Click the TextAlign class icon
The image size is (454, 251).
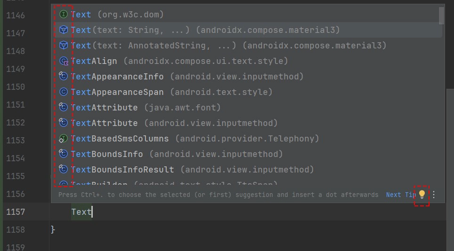coord(64,61)
